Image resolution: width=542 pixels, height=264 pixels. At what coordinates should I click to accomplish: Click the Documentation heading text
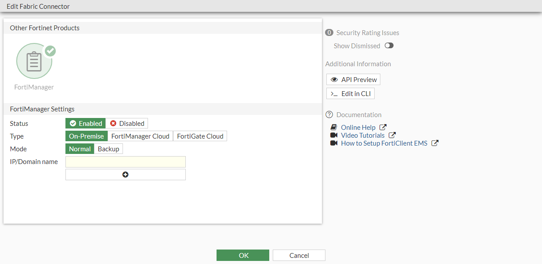359,115
